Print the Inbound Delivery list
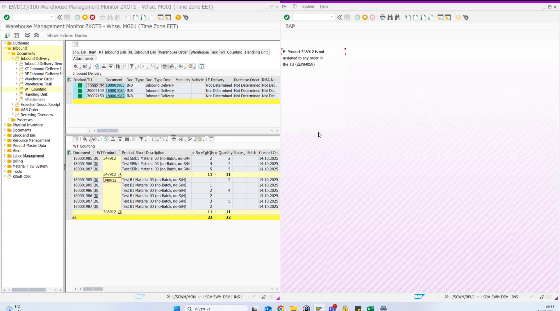Image resolution: width=560 pixels, height=311 pixels. 164,66
